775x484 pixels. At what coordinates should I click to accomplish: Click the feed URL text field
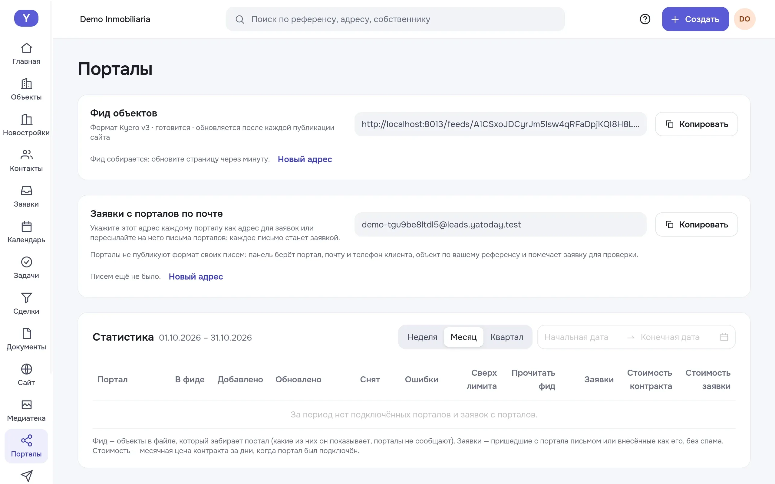pyautogui.click(x=500, y=124)
